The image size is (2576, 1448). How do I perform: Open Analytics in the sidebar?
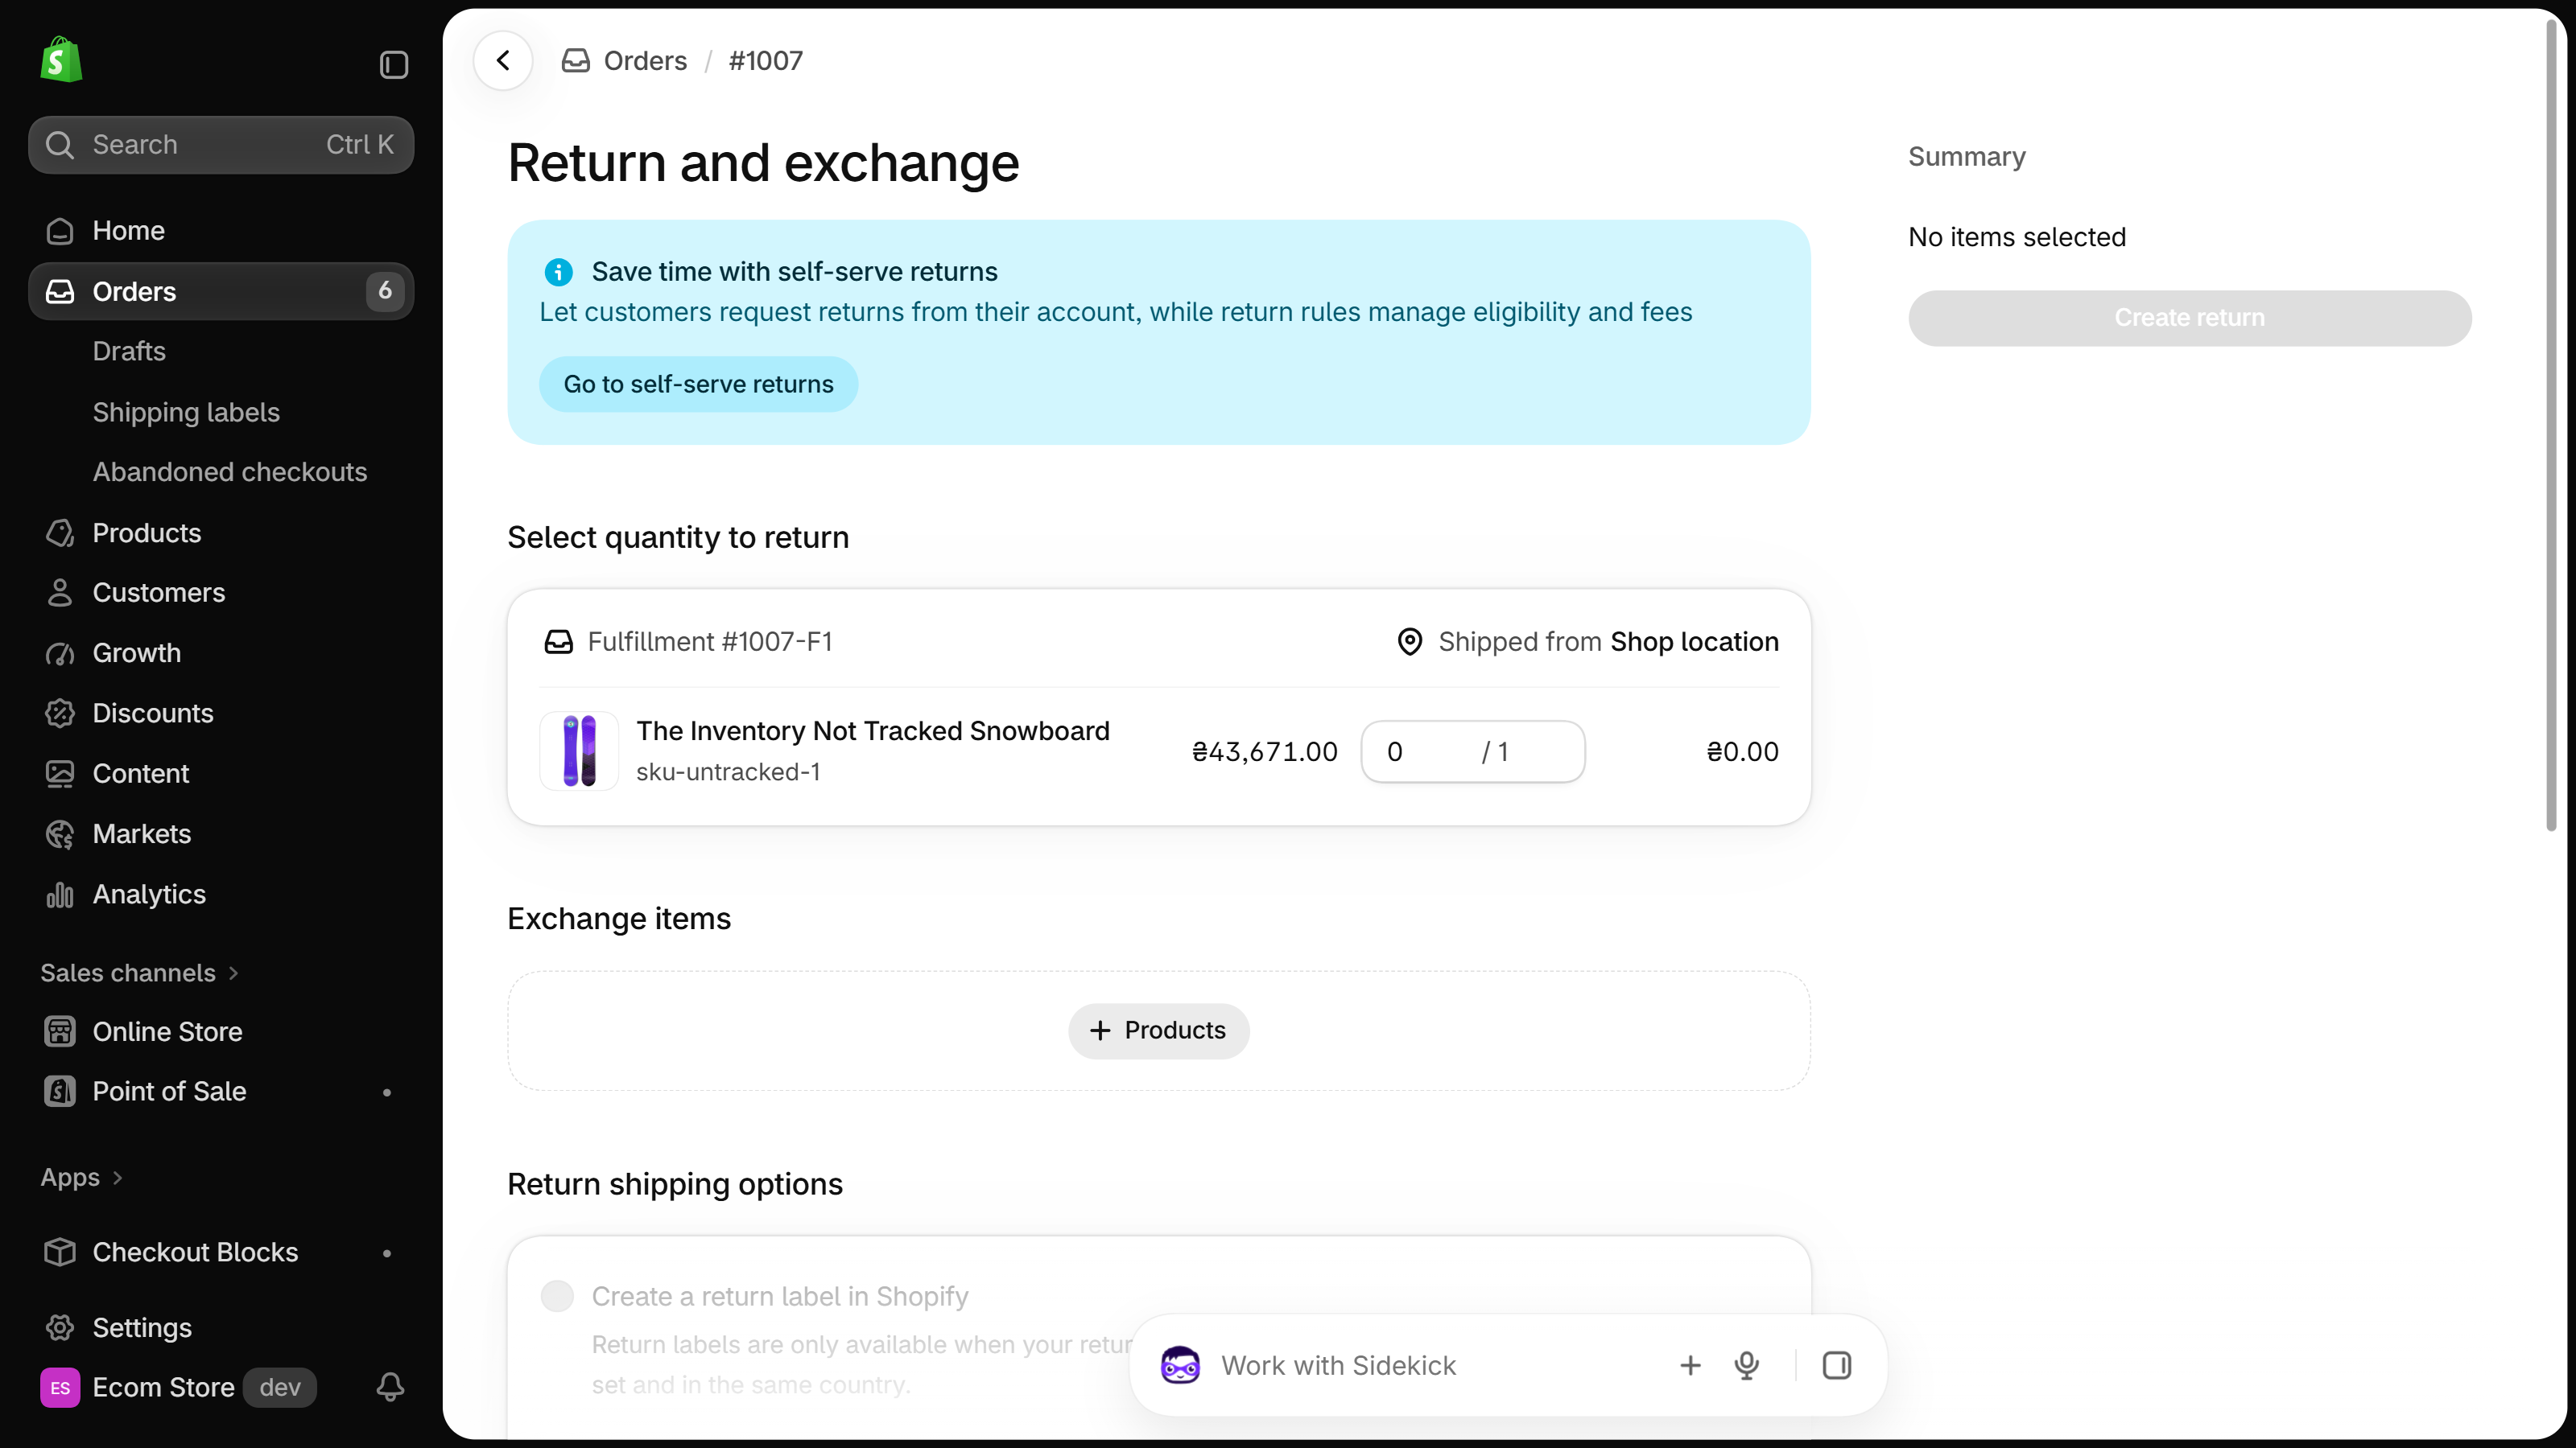221,895
